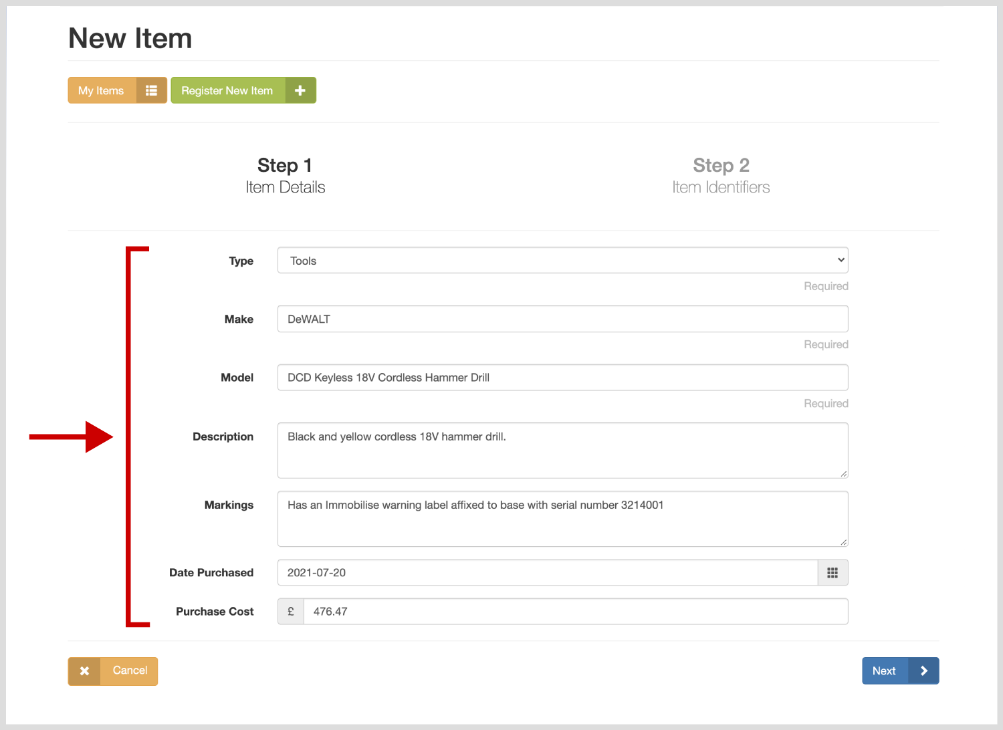Open the Type dropdown showing Tools
The height and width of the screenshot is (730, 1003).
click(562, 261)
